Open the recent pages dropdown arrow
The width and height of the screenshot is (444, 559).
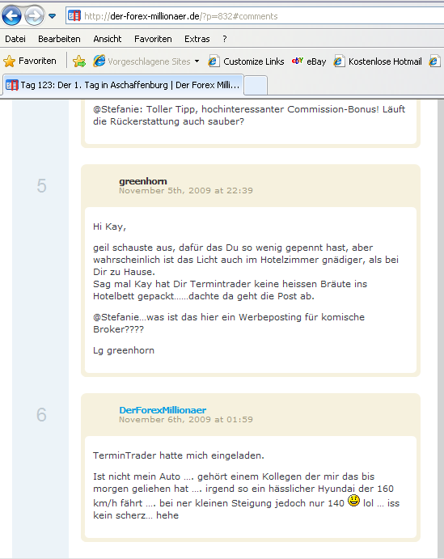click(52, 16)
